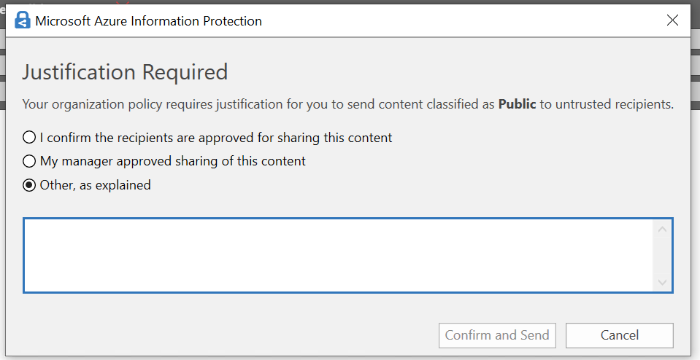
Task: Click the 'Other, as explained' label text
Action: coord(96,185)
